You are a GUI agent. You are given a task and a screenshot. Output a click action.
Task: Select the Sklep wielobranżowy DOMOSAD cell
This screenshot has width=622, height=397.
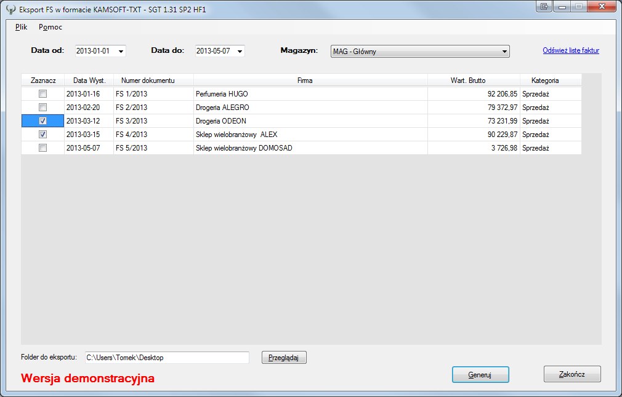point(310,147)
